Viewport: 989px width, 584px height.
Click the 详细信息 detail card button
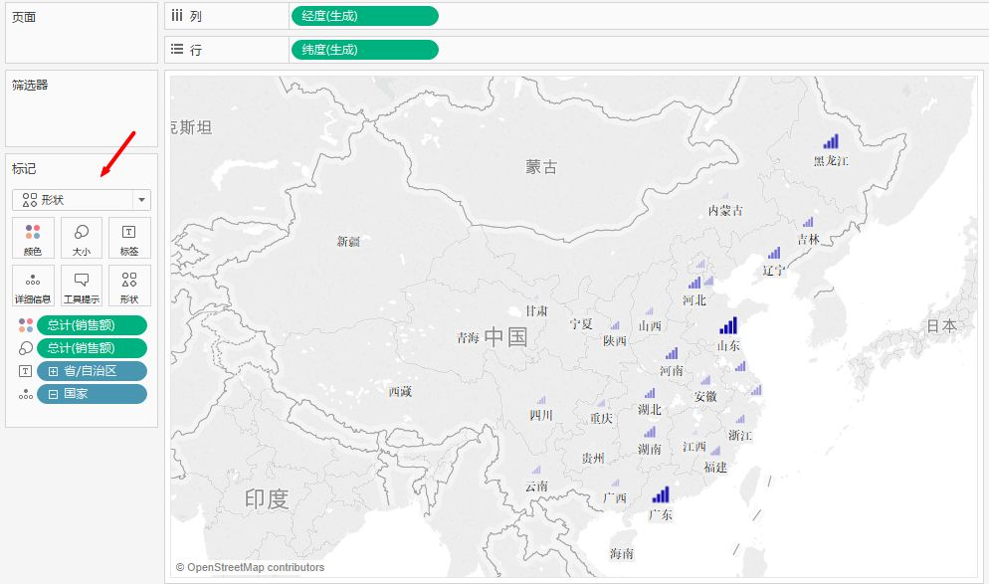(33, 286)
